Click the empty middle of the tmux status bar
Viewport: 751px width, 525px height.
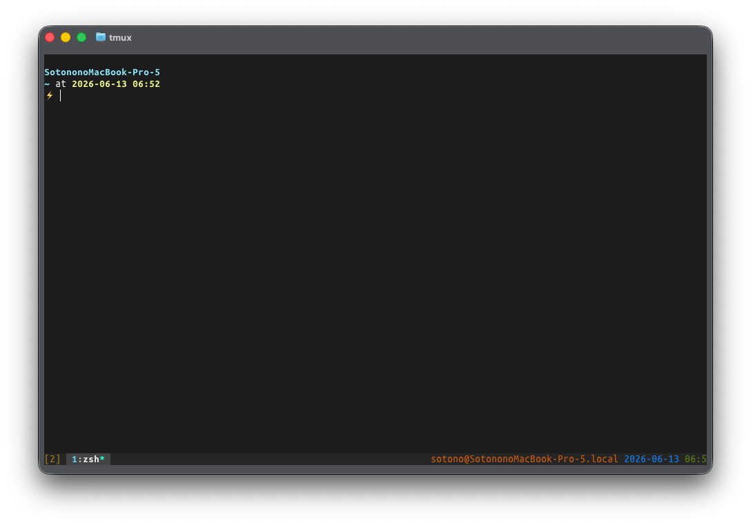point(270,459)
